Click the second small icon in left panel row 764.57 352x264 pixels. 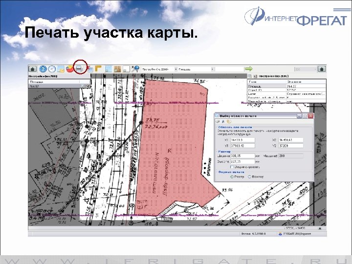[87, 86]
